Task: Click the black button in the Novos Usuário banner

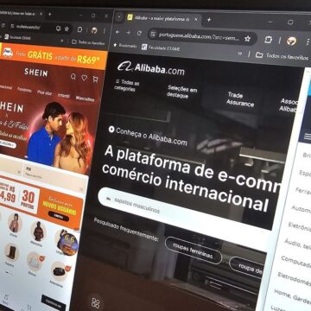Action: 59,216
